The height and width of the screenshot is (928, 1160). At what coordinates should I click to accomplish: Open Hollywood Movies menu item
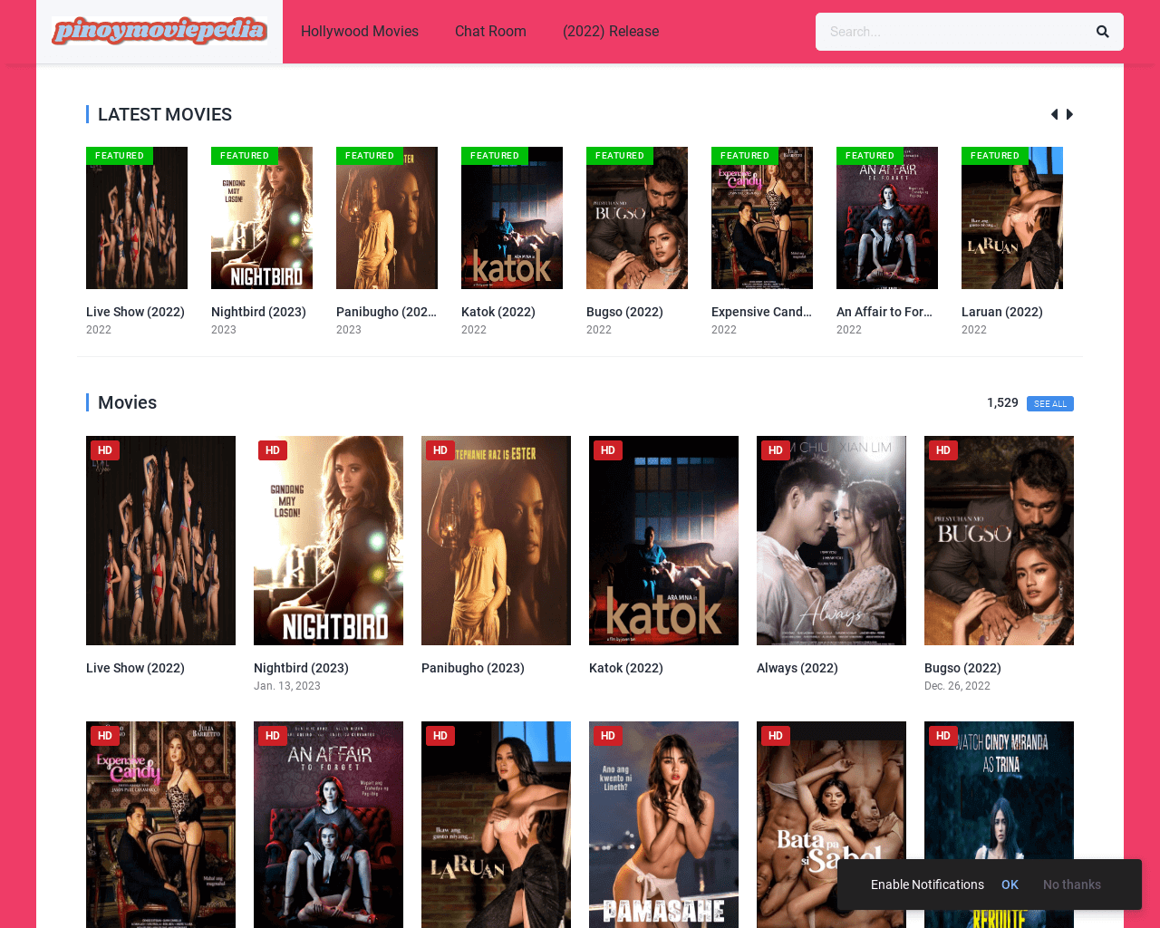359,32
